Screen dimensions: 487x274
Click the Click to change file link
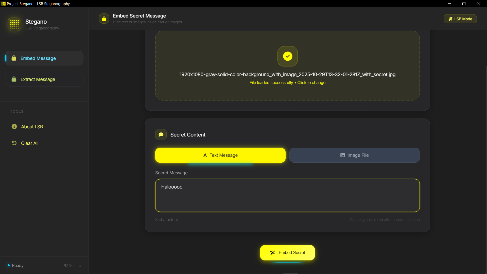311,82
